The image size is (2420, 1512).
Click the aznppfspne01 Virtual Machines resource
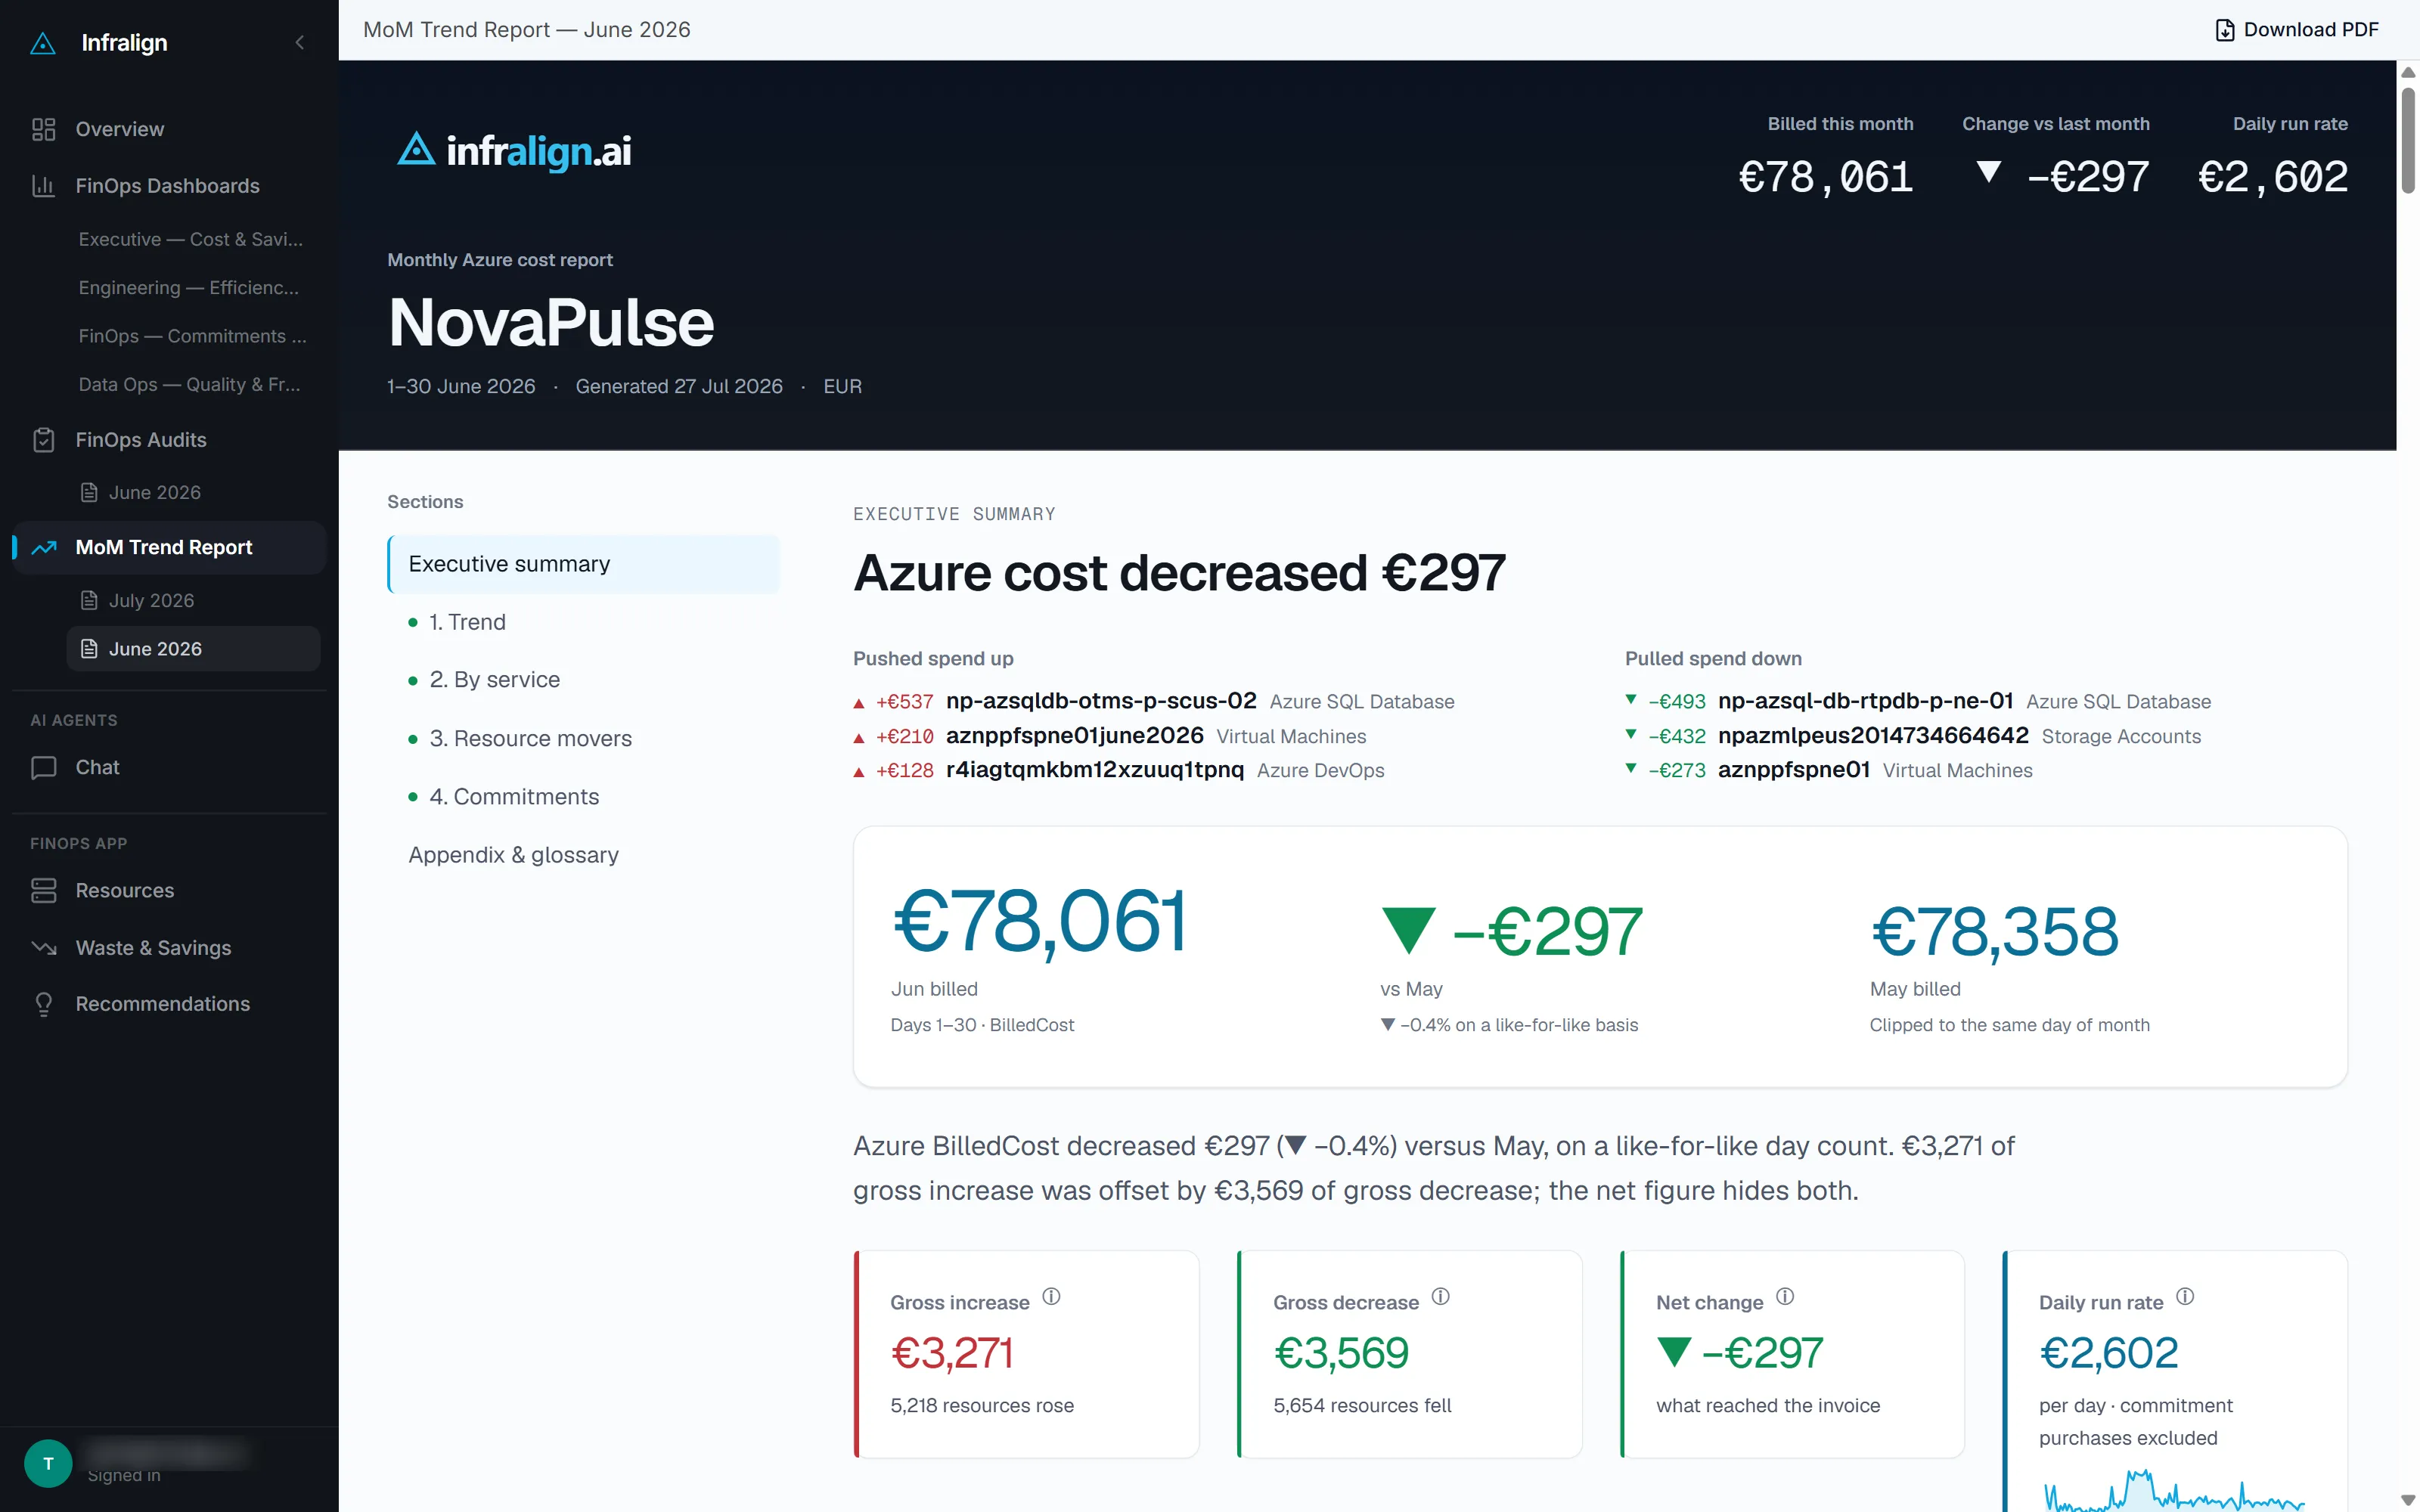1793,770
